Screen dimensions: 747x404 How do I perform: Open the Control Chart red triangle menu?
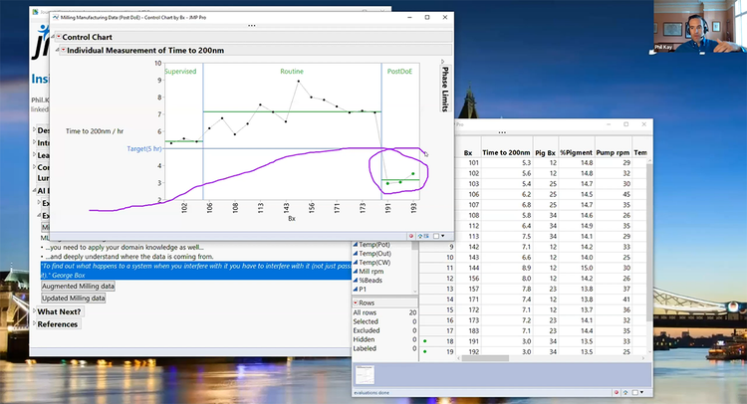[x=58, y=37]
